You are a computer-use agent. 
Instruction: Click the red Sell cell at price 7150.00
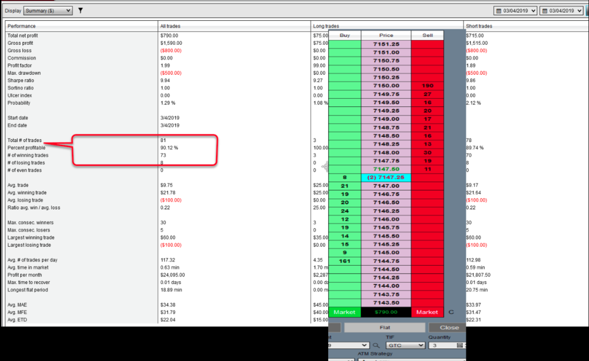pos(428,85)
